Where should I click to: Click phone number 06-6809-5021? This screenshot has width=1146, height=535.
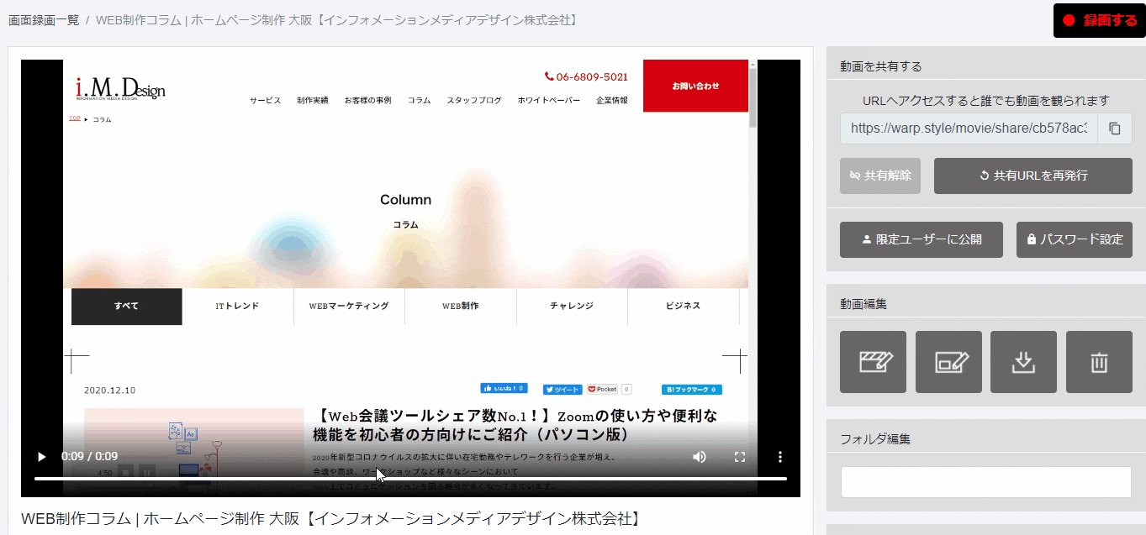coord(586,76)
